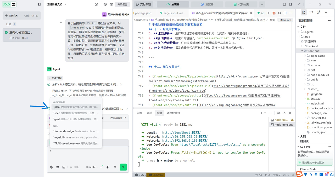Open user account profile icon
Viewport: 335px width, 177px height.
111,4
